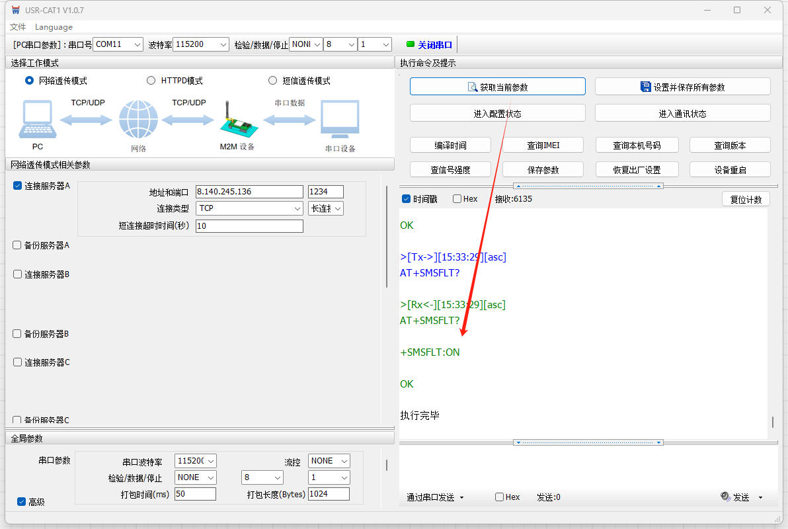
Task: Click the USR-CAT1 app icon in title bar
Action: click(x=15, y=11)
